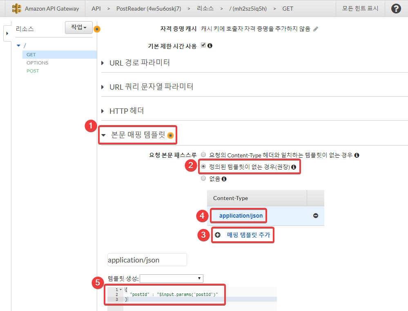Click the application/json content type link
408x311 pixels.
(241, 216)
